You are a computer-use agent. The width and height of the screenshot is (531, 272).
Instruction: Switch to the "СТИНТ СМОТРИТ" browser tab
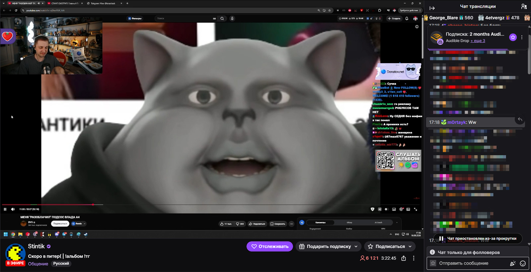(64, 3)
